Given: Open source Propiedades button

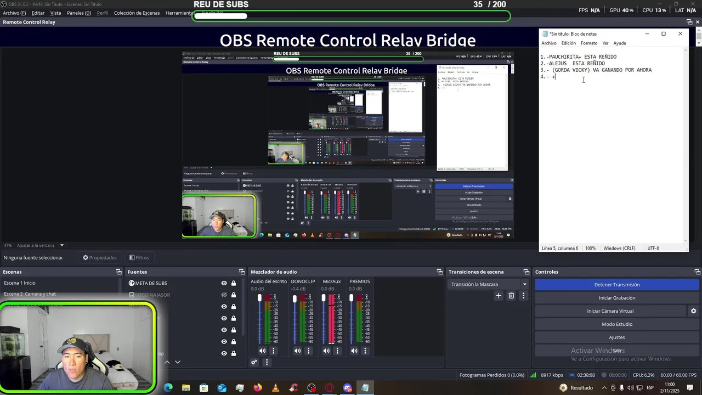Looking at the screenshot, I should click(100, 258).
